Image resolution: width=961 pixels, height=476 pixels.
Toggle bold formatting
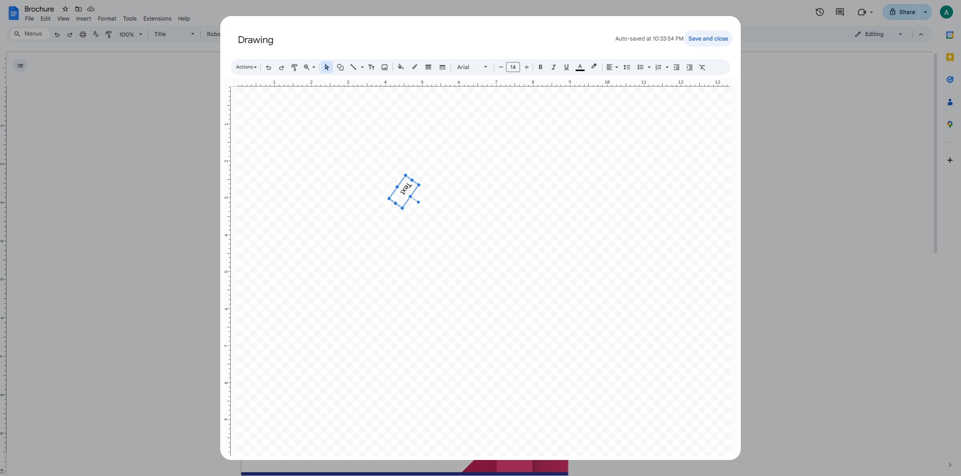tap(540, 67)
